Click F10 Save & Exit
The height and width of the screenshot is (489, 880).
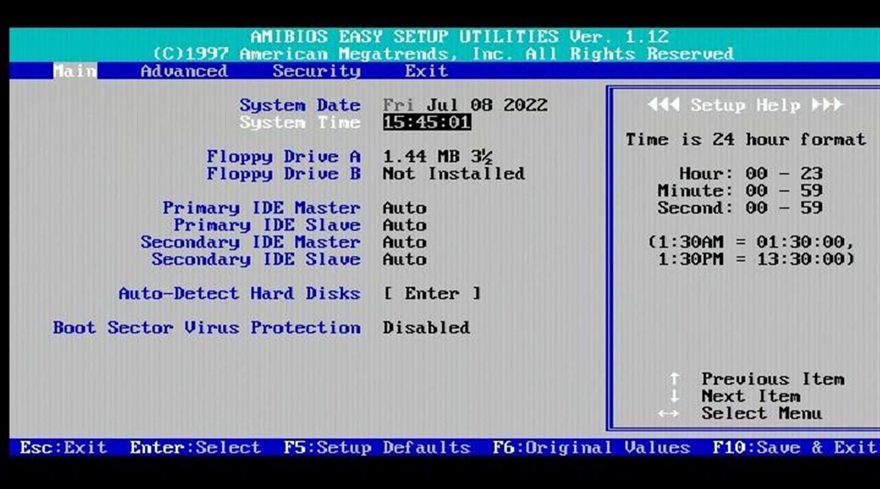pyautogui.click(x=794, y=447)
